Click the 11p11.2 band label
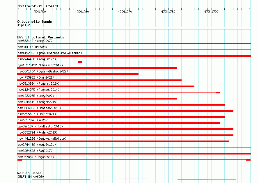This screenshot has height=183, width=259. tap(24, 25)
